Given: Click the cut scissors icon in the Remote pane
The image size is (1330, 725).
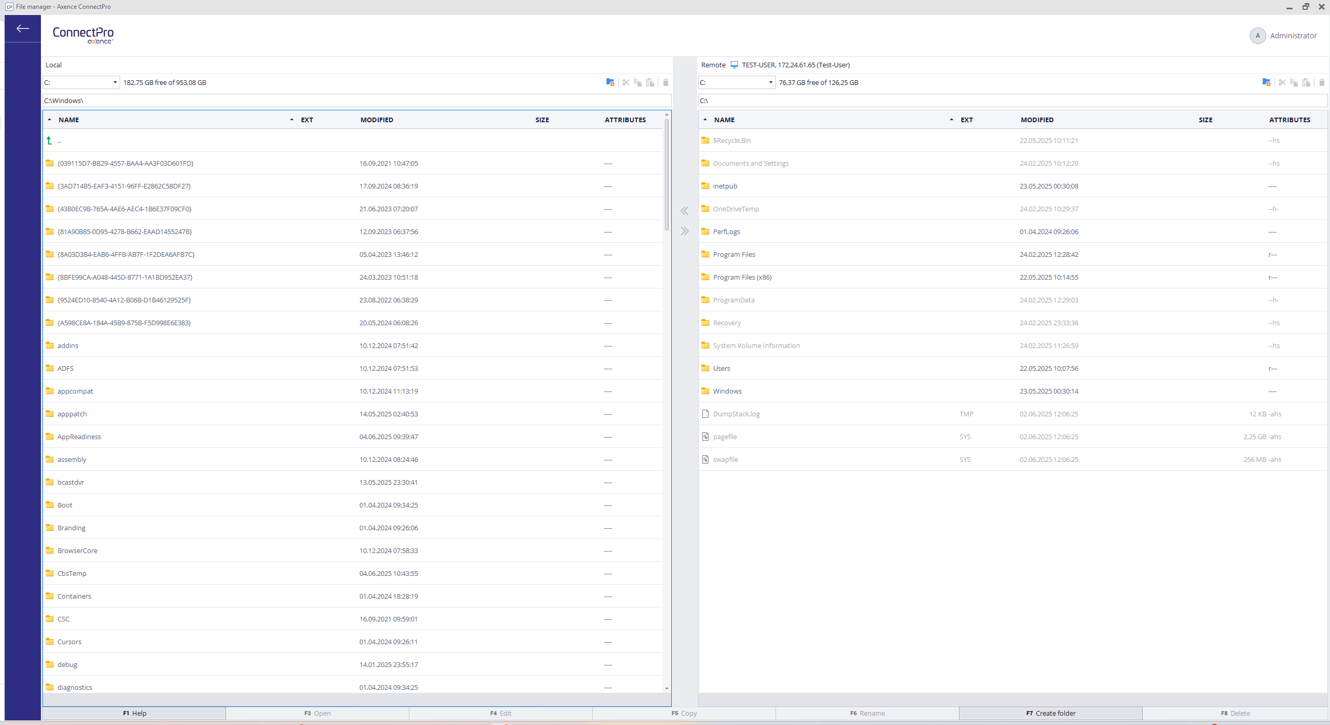Looking at the screenshot, I should [x=1282, y=82].
